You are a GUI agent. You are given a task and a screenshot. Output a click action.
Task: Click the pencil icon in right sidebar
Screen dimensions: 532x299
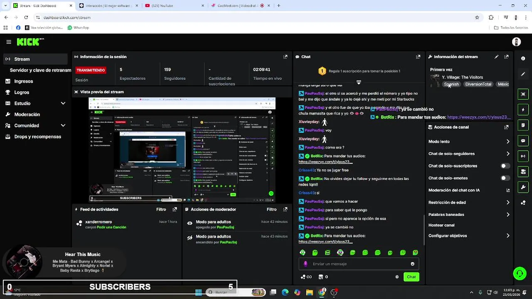(523, 74)
